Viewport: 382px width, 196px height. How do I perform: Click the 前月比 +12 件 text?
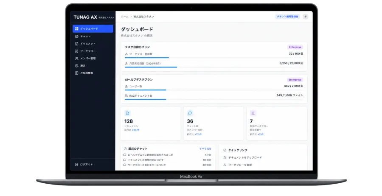click(x=194, y=134)
